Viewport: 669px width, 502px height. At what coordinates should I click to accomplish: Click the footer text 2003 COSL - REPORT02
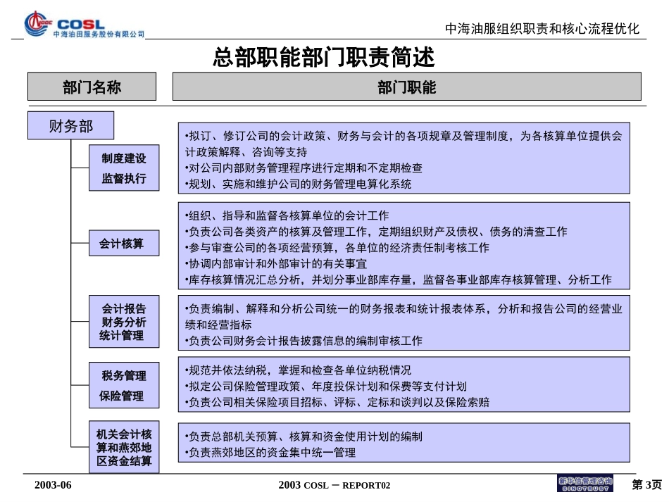click(334, 485)
